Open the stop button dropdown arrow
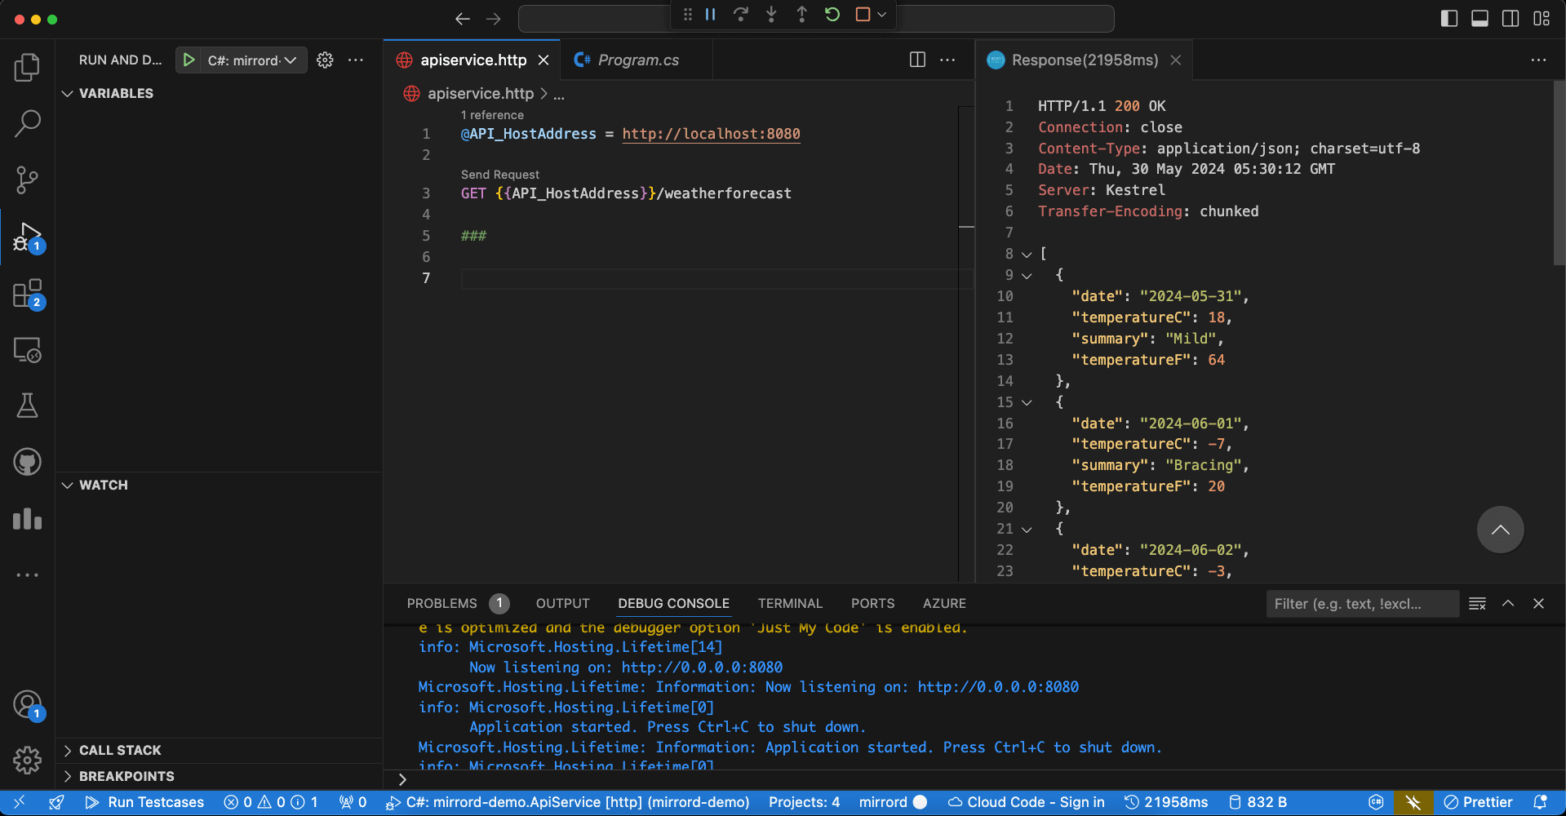The height and width of the screenshot is (816, 1566). 881,15
